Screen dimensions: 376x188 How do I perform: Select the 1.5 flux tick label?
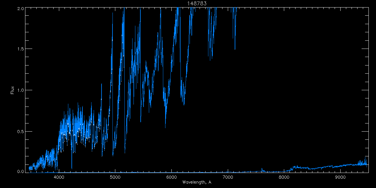pyautogui.click(x=20, y=49)
